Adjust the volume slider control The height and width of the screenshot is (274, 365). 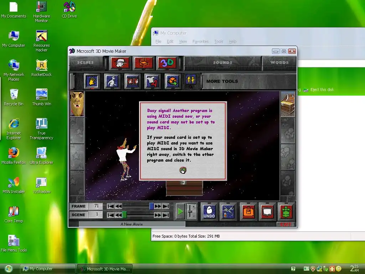pos(191,212)
